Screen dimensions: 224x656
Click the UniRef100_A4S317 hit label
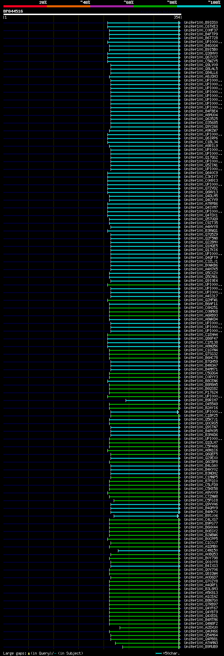(201, 296)
